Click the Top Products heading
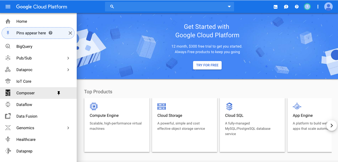338x162 pixels. coord(98,92)
